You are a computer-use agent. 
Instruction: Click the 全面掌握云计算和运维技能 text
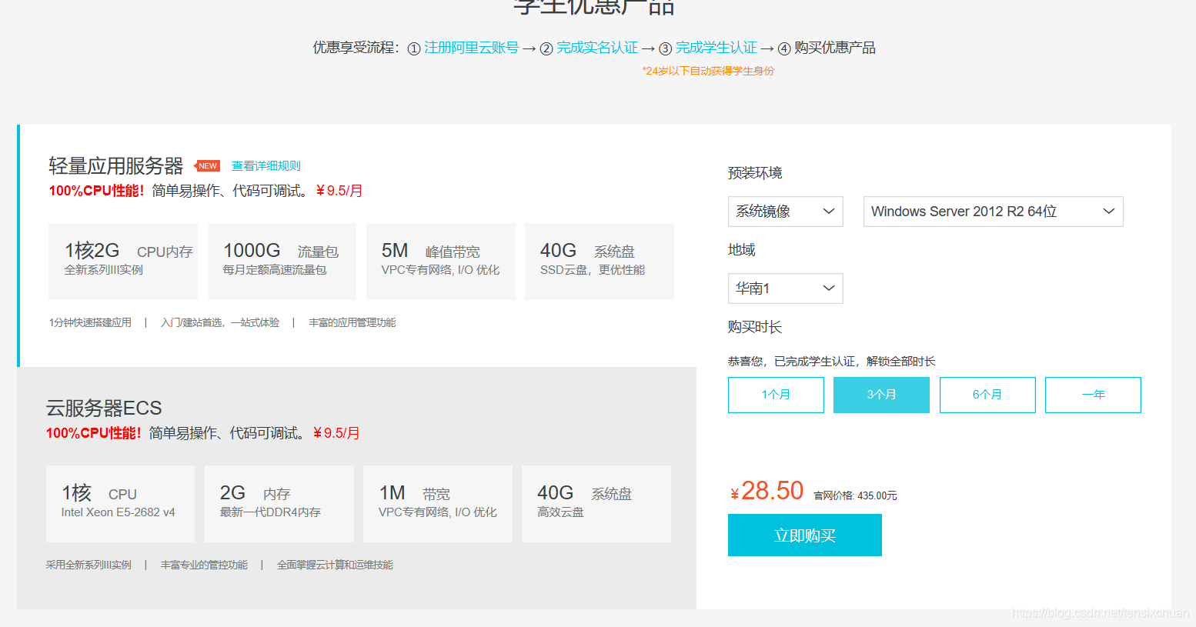335,565
